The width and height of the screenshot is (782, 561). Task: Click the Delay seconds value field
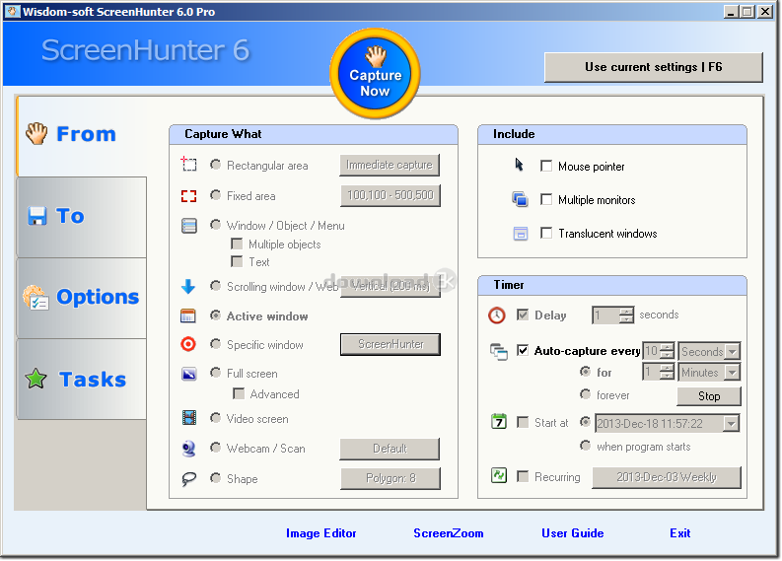tap(605, 316)
